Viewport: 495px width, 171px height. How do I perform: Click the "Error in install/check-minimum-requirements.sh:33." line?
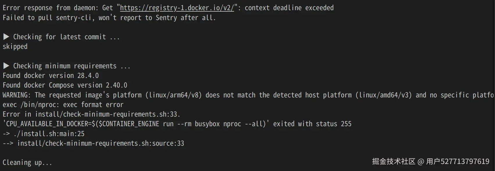(x=92, y=114)
